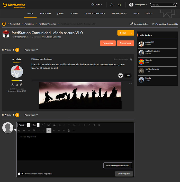Image resolution: width=180 pixels, height=182 pixels.
Task: Click the reply editor text area
Action: point(75,147)
